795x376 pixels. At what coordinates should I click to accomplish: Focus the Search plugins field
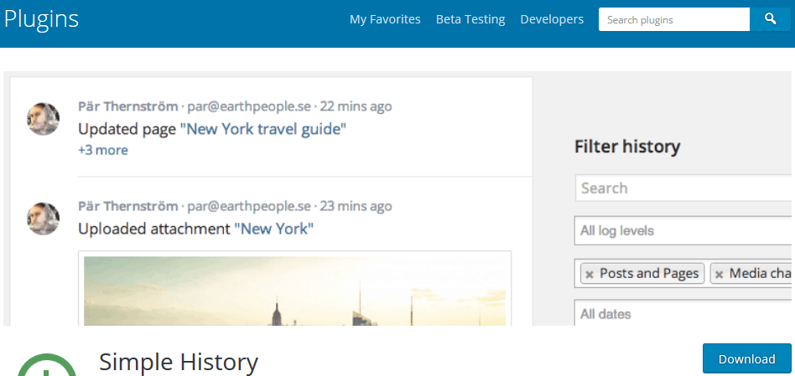[x=674, y=20]
